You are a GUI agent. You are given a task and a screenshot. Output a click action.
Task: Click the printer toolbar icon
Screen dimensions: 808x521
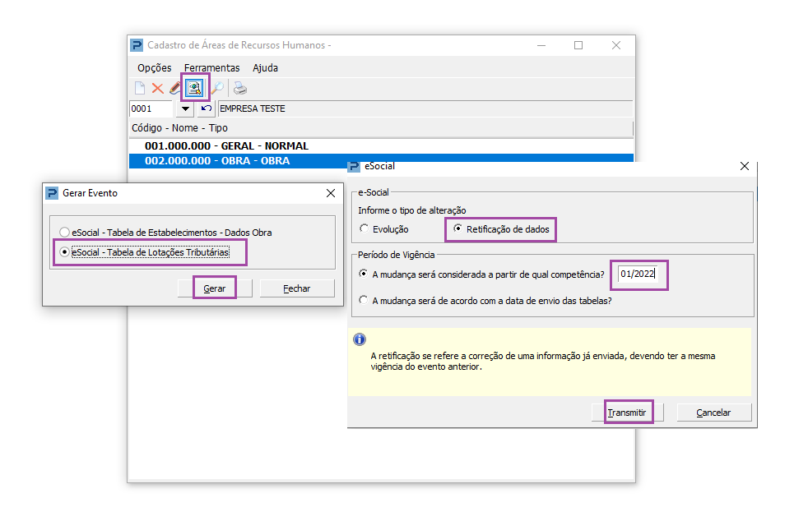click(x=239, y=89)
